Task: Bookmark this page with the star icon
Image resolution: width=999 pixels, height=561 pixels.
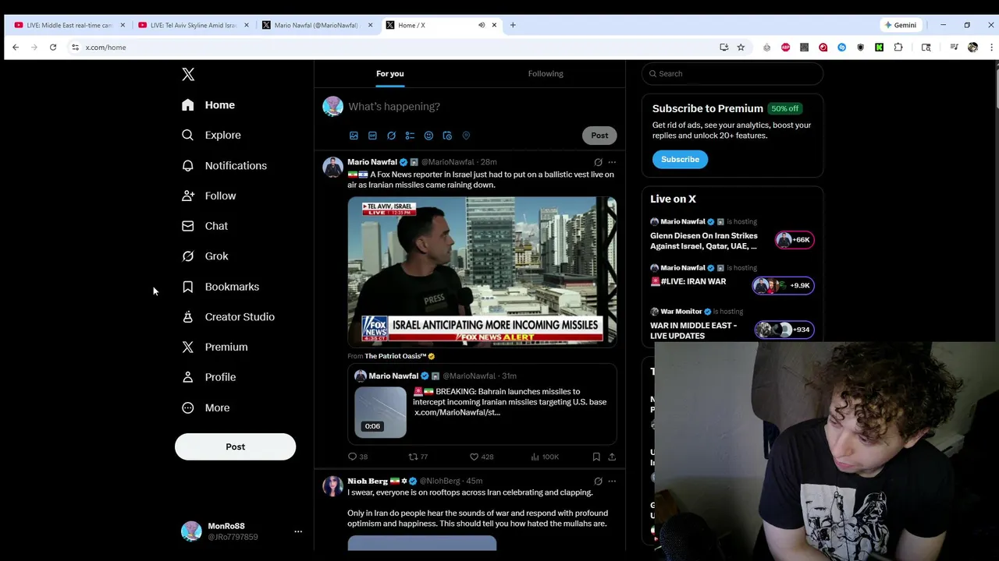Action: 741,48
